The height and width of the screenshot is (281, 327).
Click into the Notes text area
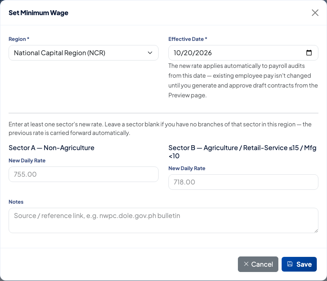pyautogui.click(x=163, y=220)
